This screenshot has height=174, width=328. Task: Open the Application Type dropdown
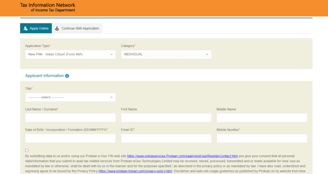(70, 54)
